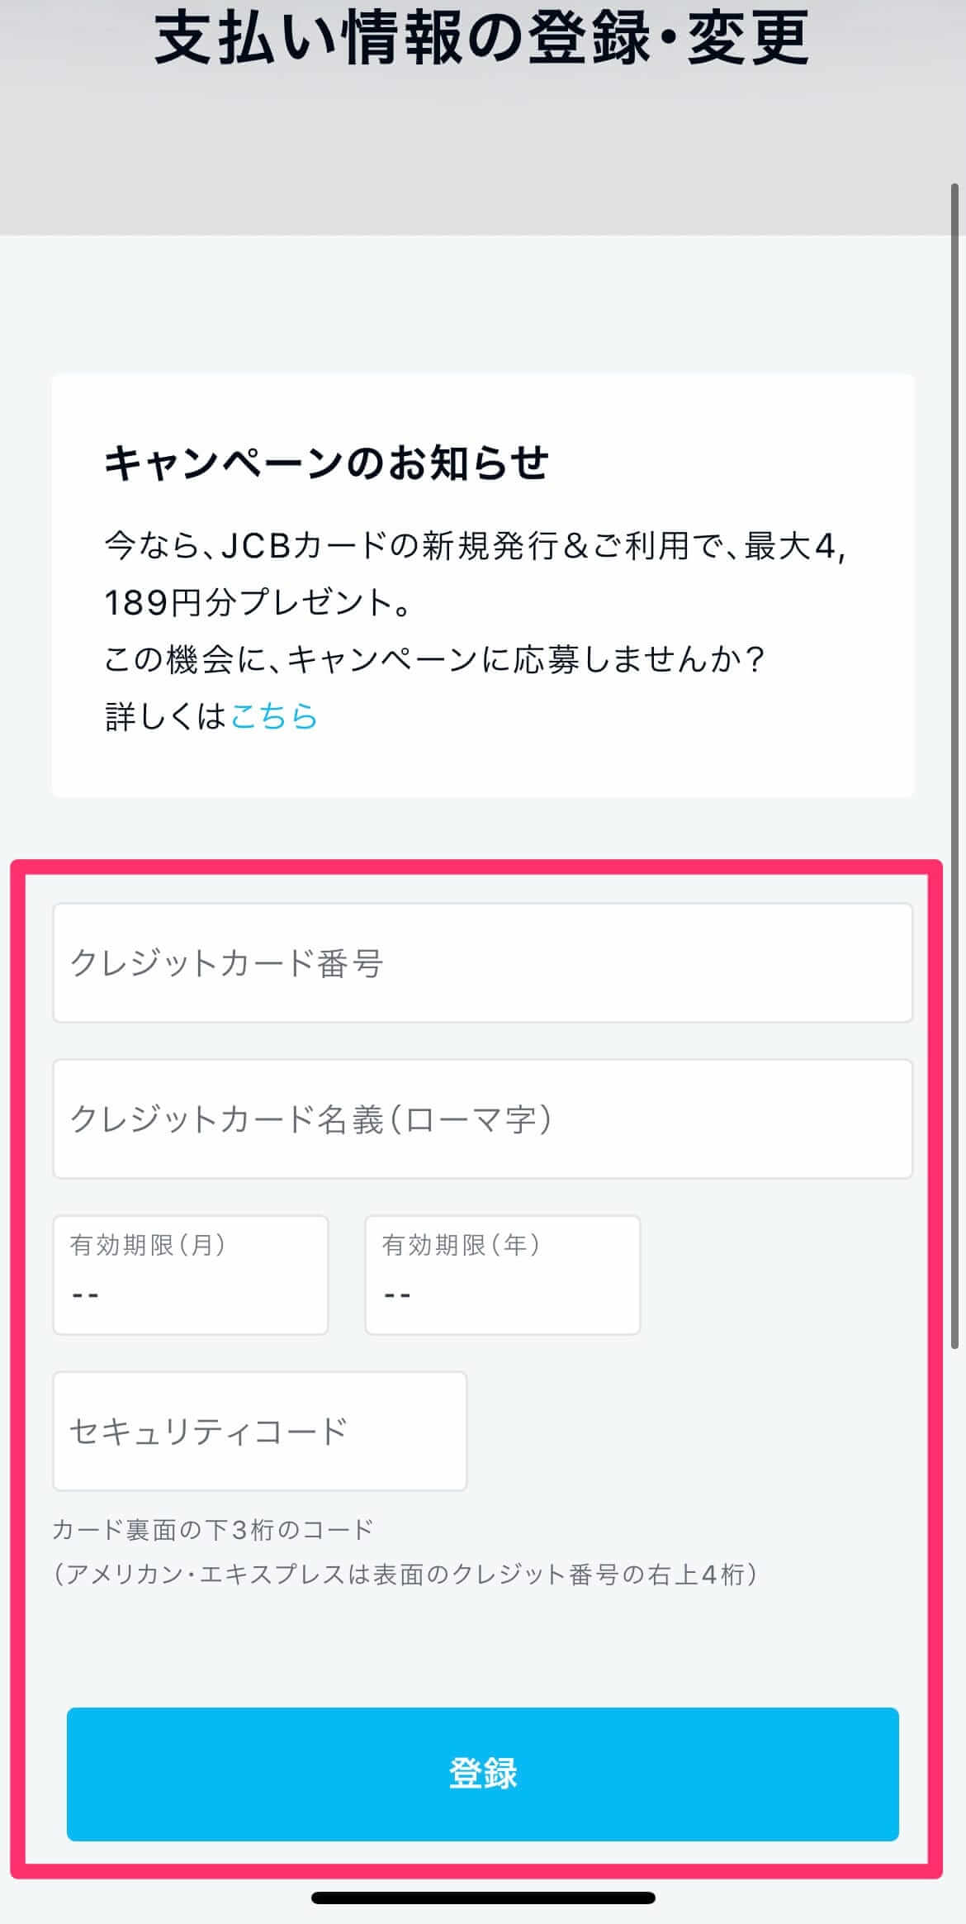Tap the home indicator bar at the bottom

pyautogui.click(x=483, y=1898)
